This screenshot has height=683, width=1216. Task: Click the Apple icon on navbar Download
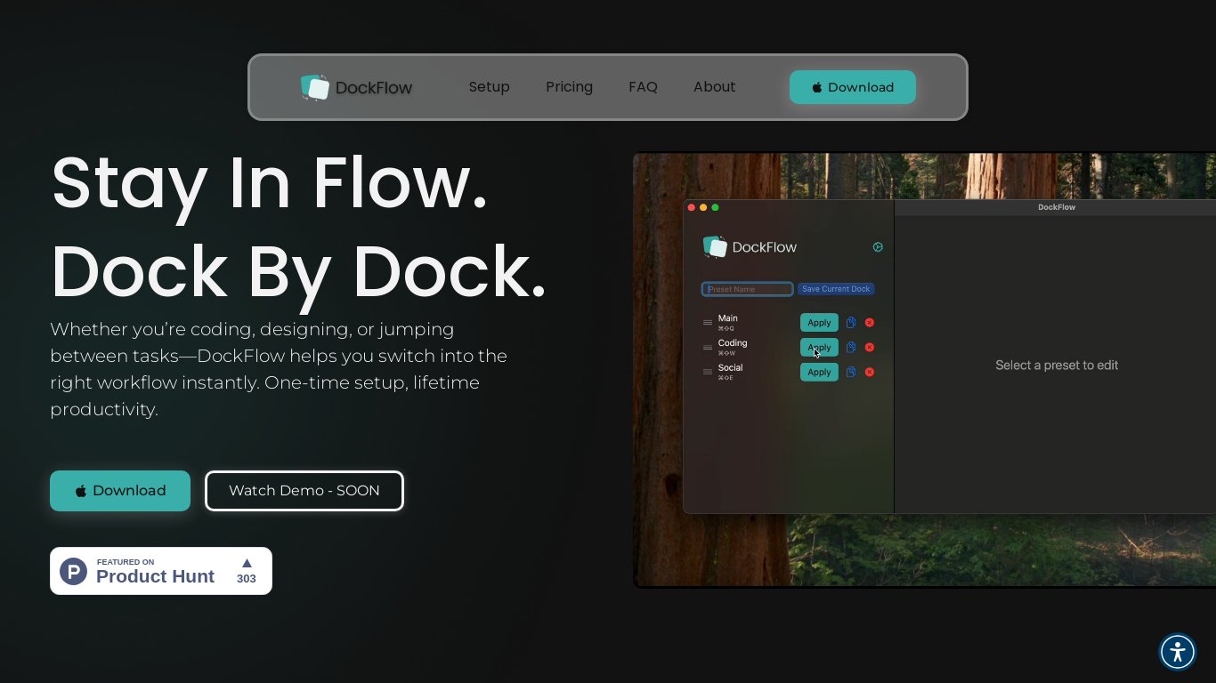(817, 88)
